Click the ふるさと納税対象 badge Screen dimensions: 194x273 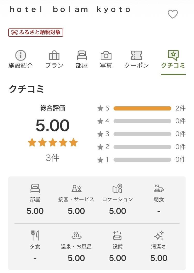click(x=36, y=32)
